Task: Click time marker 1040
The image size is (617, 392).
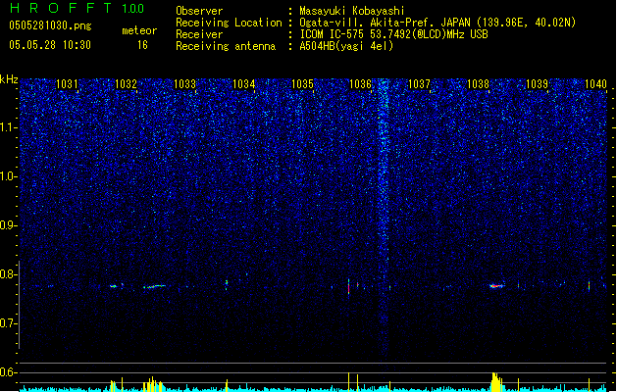Action: 595,83
